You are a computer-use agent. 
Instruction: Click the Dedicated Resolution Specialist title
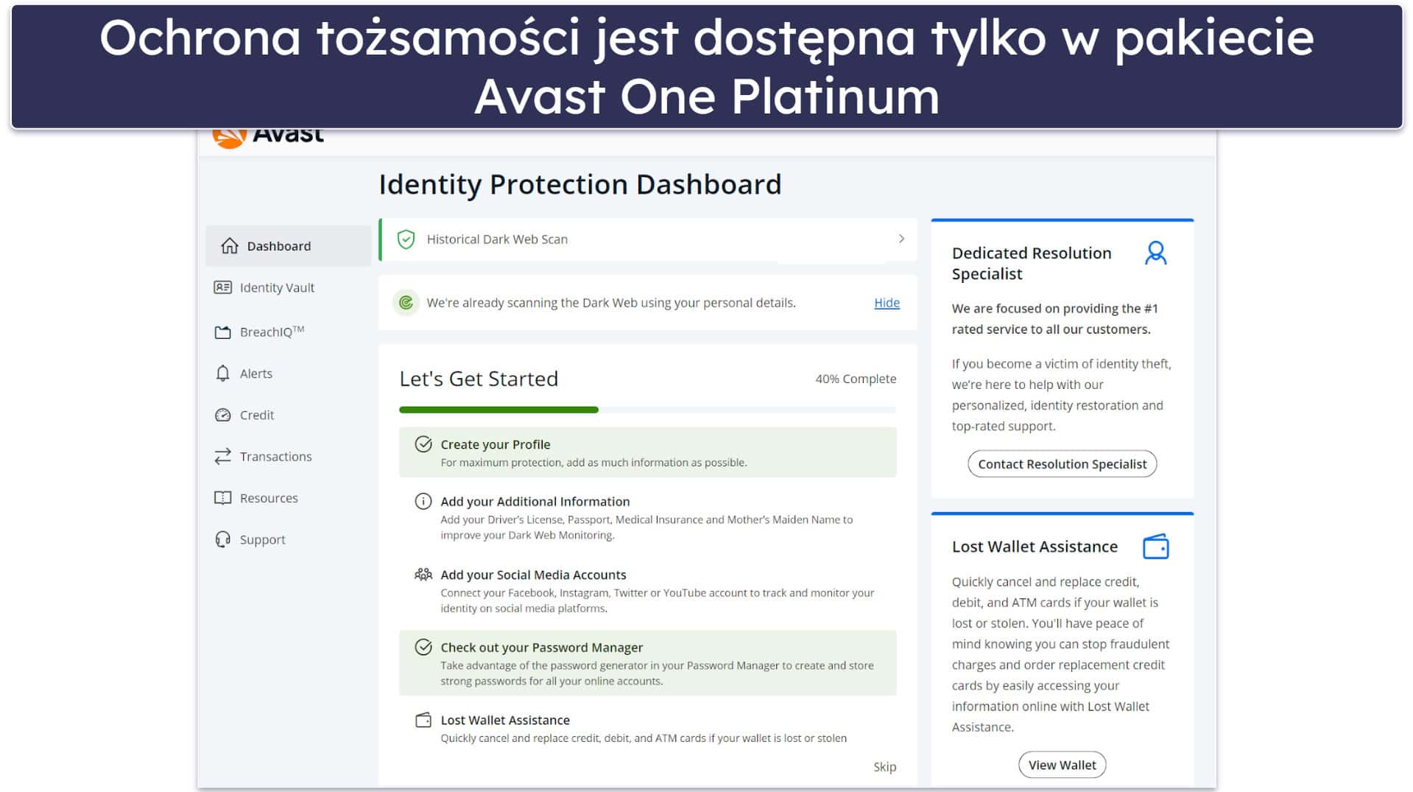click(x=1032, y=263)
